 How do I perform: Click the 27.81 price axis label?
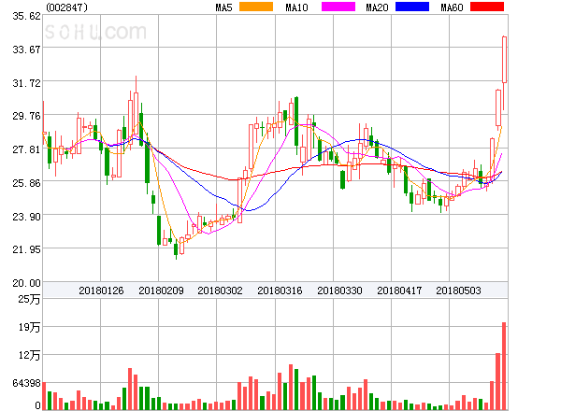[x=26, y=149]
